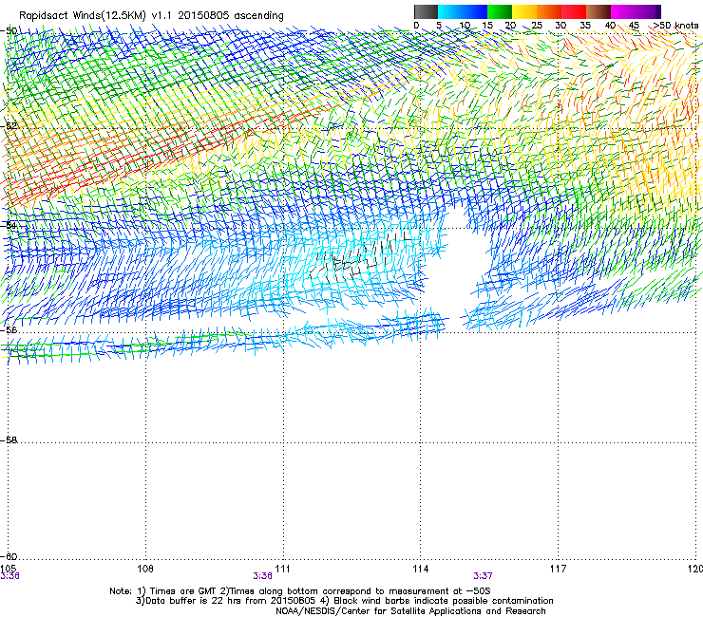Click the 111 longitude axis label
This screenshot has width=703, height=617.
point(282,569)
